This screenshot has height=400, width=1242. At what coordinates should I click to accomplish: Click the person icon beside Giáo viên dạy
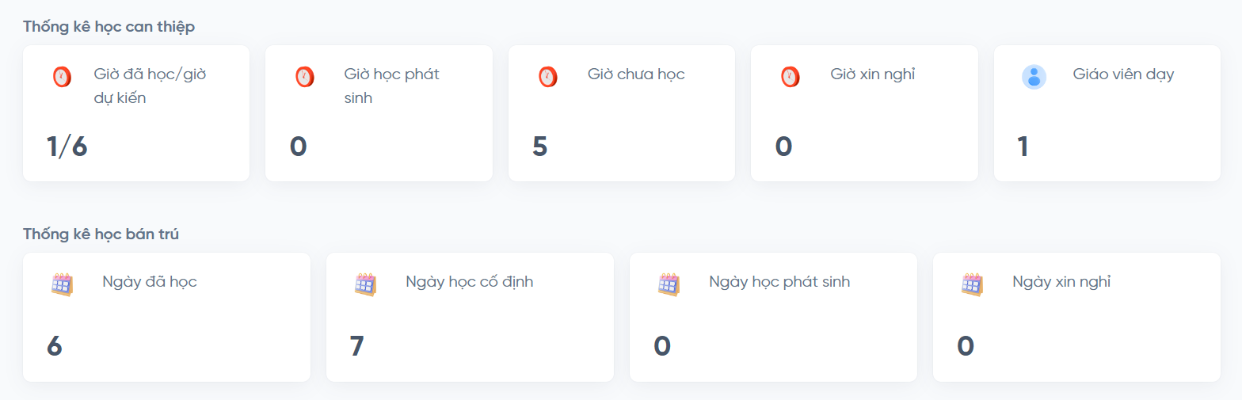click(1034, 77)
